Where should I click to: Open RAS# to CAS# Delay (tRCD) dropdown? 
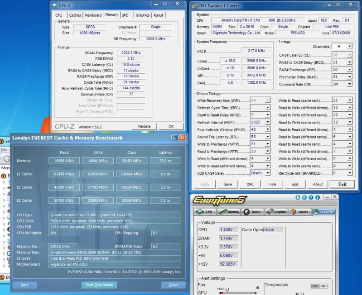click(349, 62)
